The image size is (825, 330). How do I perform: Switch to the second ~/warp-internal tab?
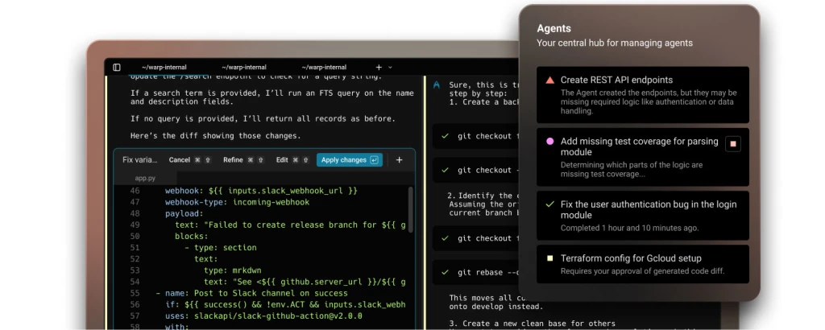[x=243, y=68]
